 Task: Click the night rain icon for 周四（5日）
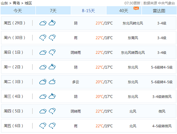52,111
